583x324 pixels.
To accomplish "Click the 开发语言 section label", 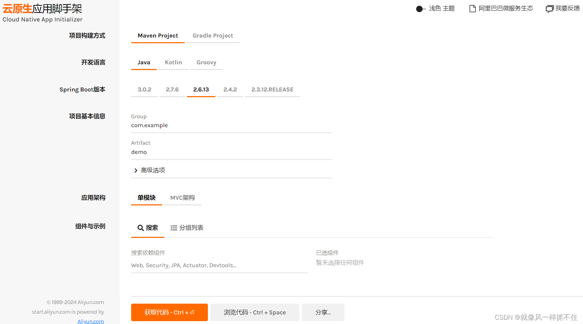I will [93, 63].
